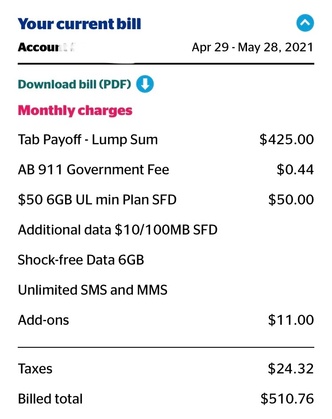Viewport: 332px width, 419px height.
Task: Select the AB 911 Government Fee line
Action: (x=166, y=170)
